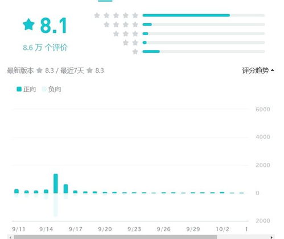Select the three-star rating row stars
Screen dimensions: 284x239
coord(126,33)
